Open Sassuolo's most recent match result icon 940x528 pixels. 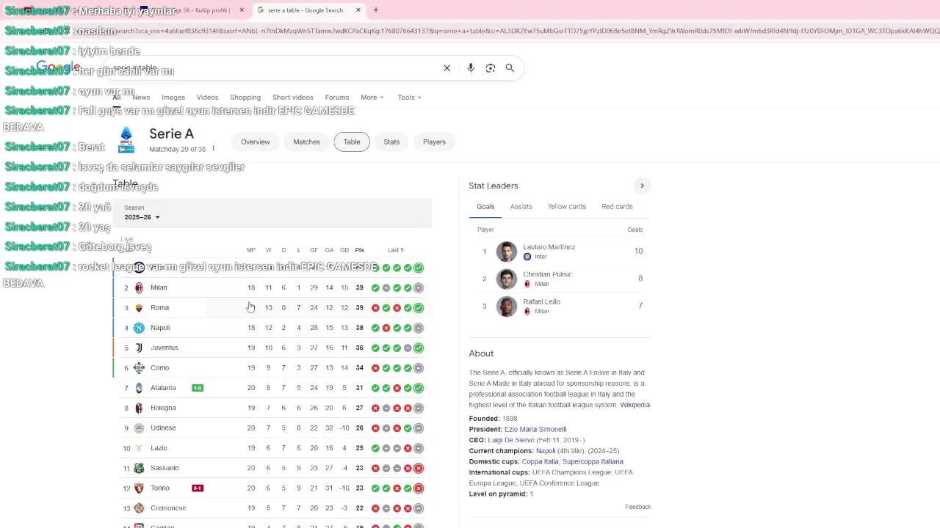click(419, 468)
